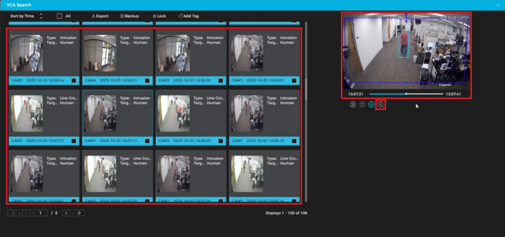
Task: Toggle the Sort by Time order arrows
Action: pyautogui.click(x=41, y=16)
